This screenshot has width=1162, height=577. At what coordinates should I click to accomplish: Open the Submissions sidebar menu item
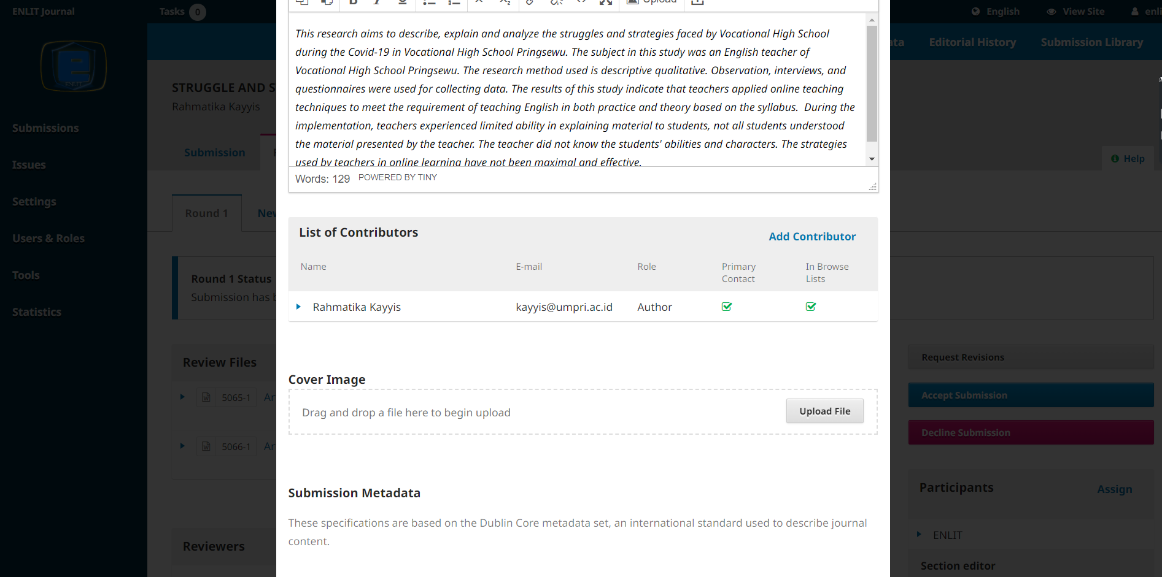[45, 128]
